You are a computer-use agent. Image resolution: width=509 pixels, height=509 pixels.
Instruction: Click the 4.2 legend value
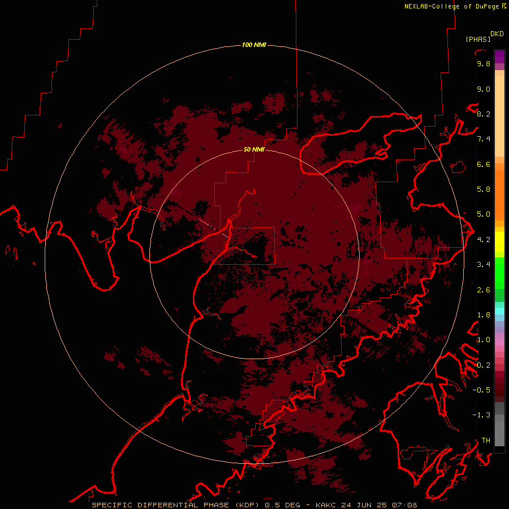click(x=484, y=240)
